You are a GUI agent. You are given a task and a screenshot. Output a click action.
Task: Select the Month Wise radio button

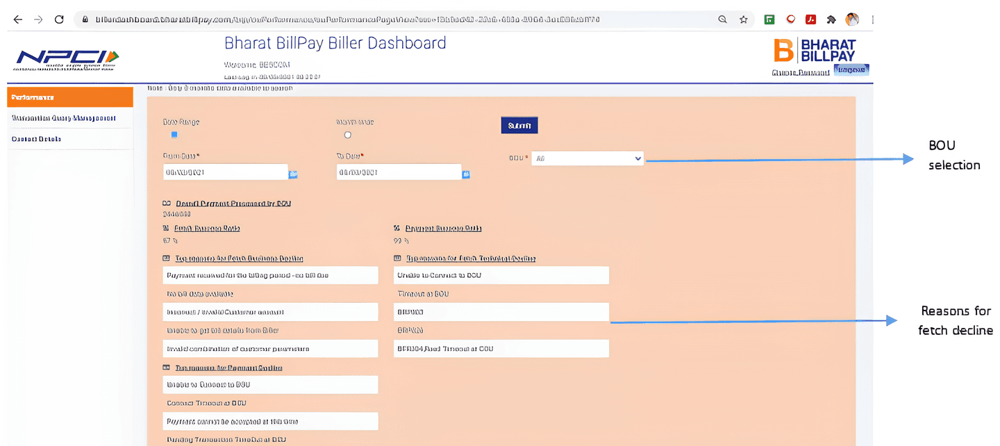pyautogui.click(x=348, y=135)
